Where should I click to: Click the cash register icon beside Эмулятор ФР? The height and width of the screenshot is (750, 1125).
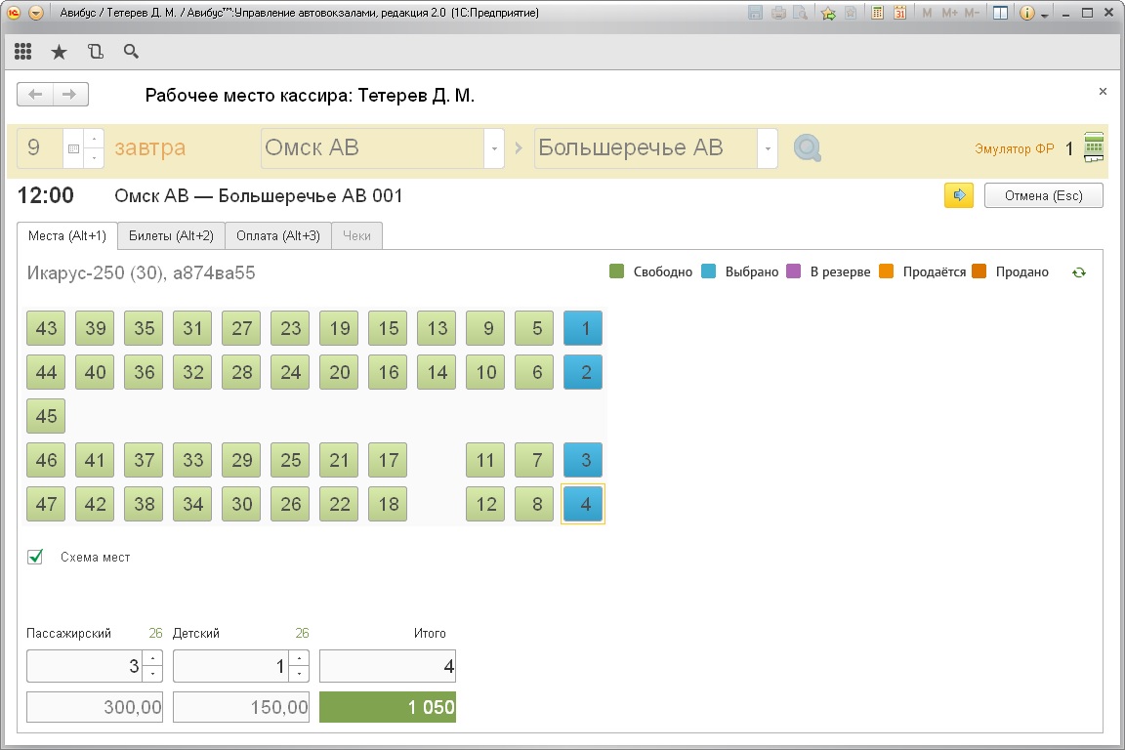pyautogui.click(x=1094, y=148)
